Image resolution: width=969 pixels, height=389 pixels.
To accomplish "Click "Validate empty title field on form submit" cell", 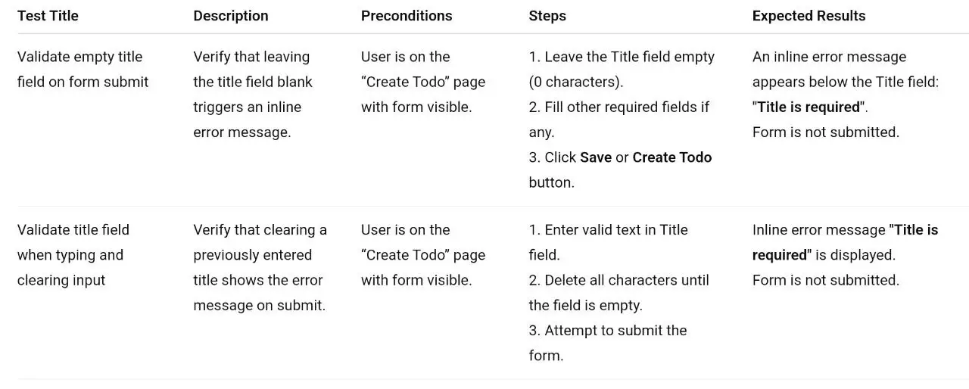I will (83, 69).
